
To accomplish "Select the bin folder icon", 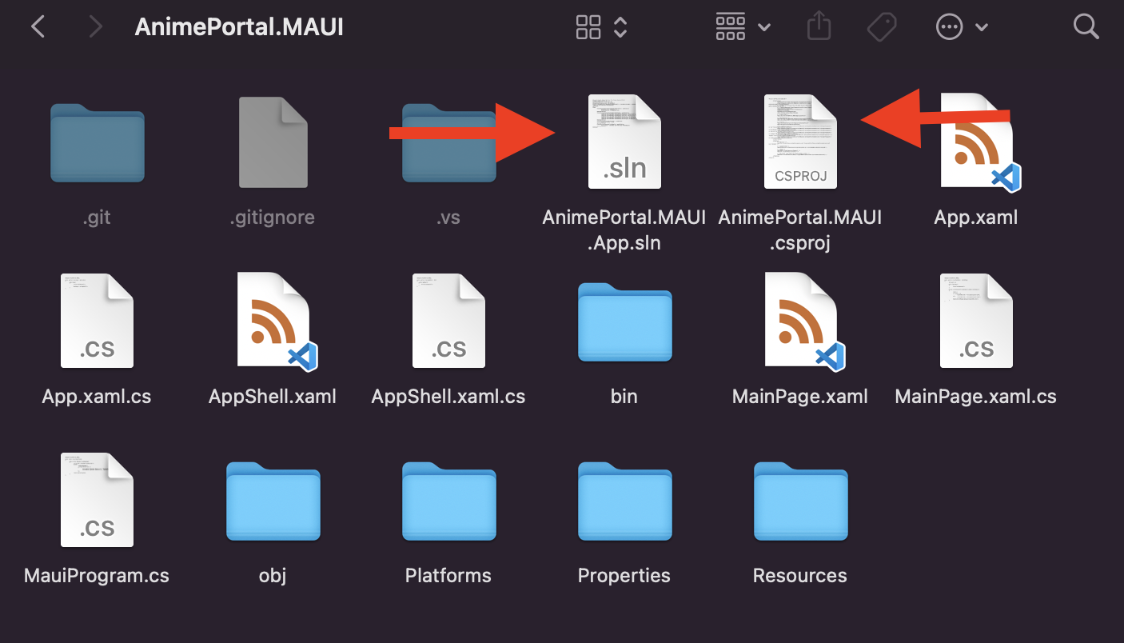I will click(624, 321).
